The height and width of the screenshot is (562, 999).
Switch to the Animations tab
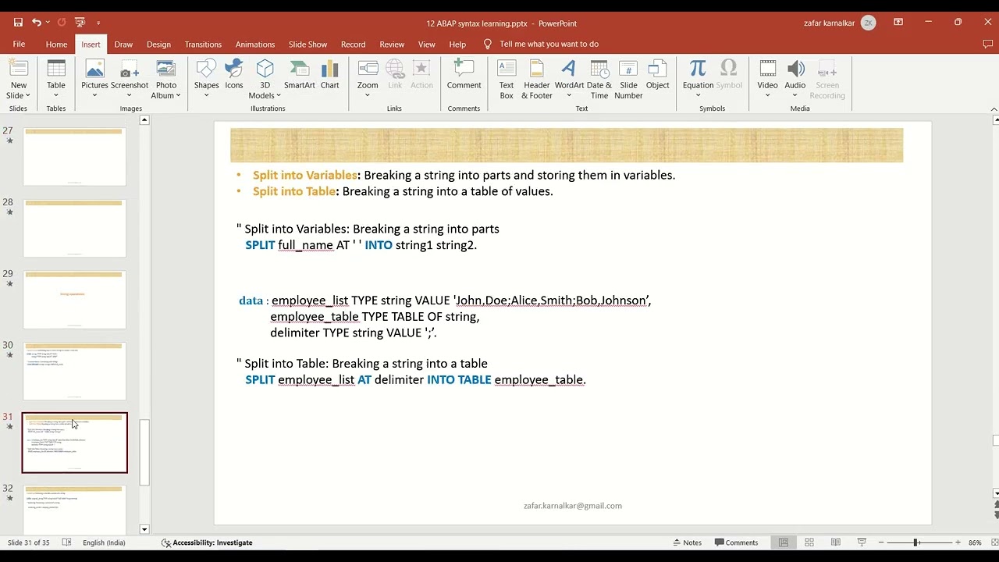pyautogui.click(x=255, y=44)
